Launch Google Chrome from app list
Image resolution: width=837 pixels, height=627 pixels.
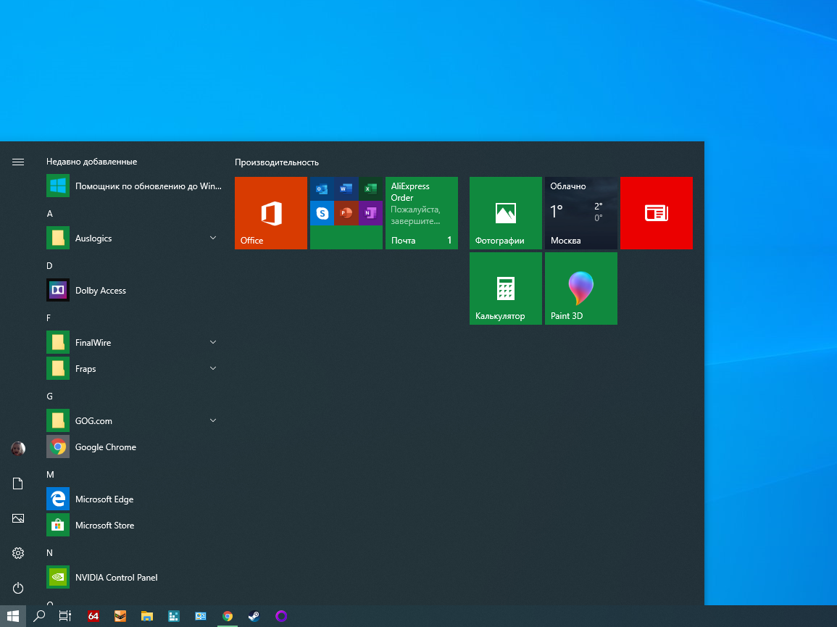135,447
